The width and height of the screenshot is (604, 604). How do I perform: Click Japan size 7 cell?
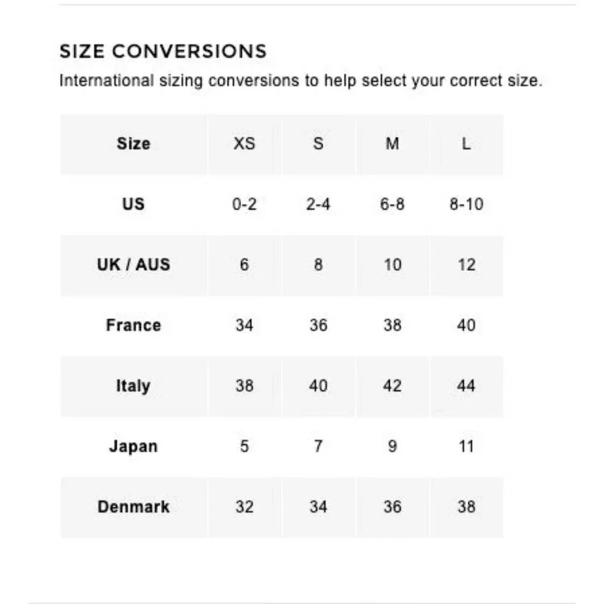(318, 446)
